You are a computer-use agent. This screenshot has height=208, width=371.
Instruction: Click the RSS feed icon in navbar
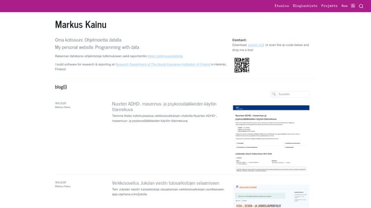[353, 6]
